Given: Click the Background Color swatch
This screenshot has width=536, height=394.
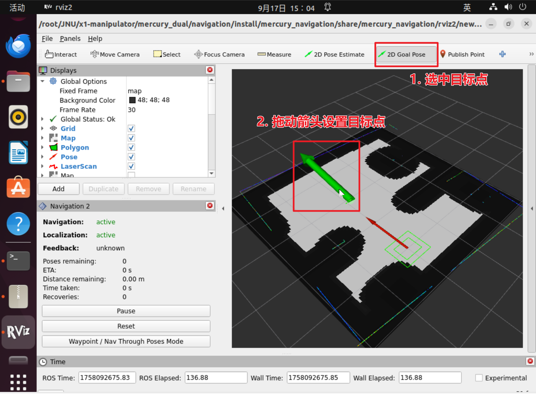Looking at the screenshot, I should tap(132, 100).
